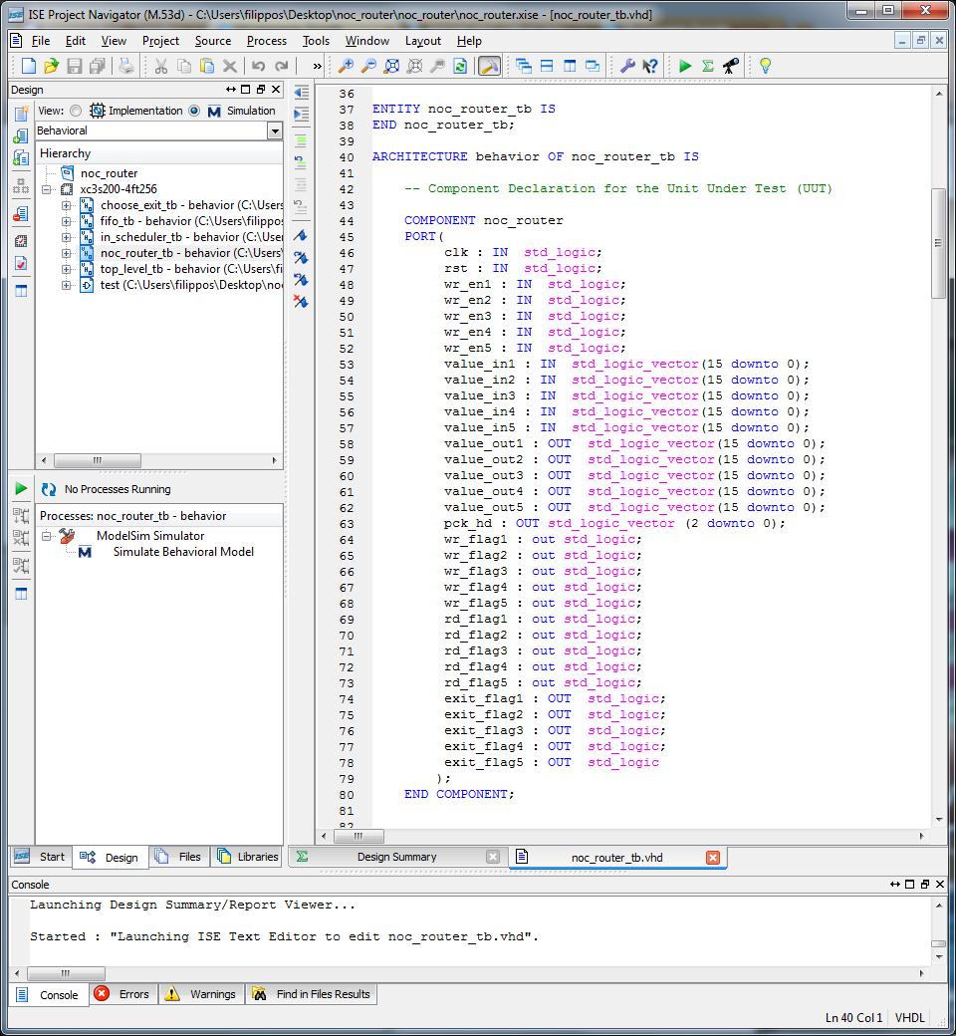This screenshot has width=956, height=1036.
Task: Click the Add Source sidebar icon
Action: pyautogui.click(x=21, y=136)
